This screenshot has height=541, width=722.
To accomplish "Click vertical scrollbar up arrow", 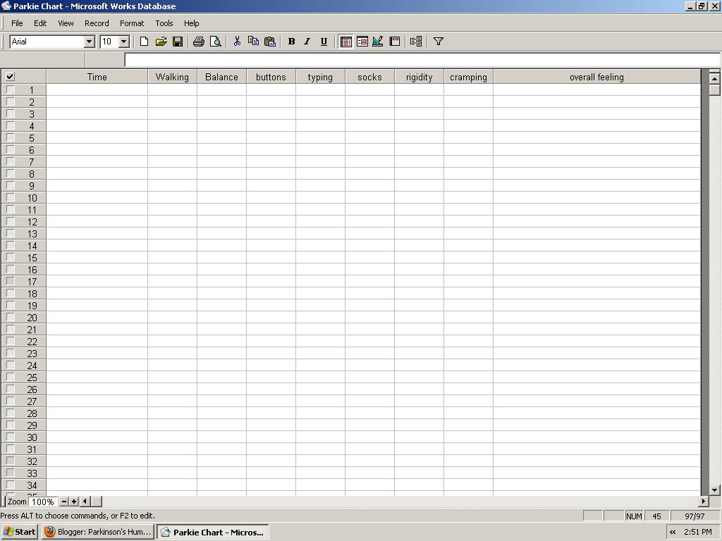I will (715, 78).
